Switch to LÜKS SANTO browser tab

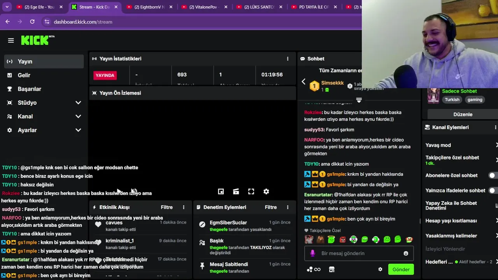(x=259, y=7)
